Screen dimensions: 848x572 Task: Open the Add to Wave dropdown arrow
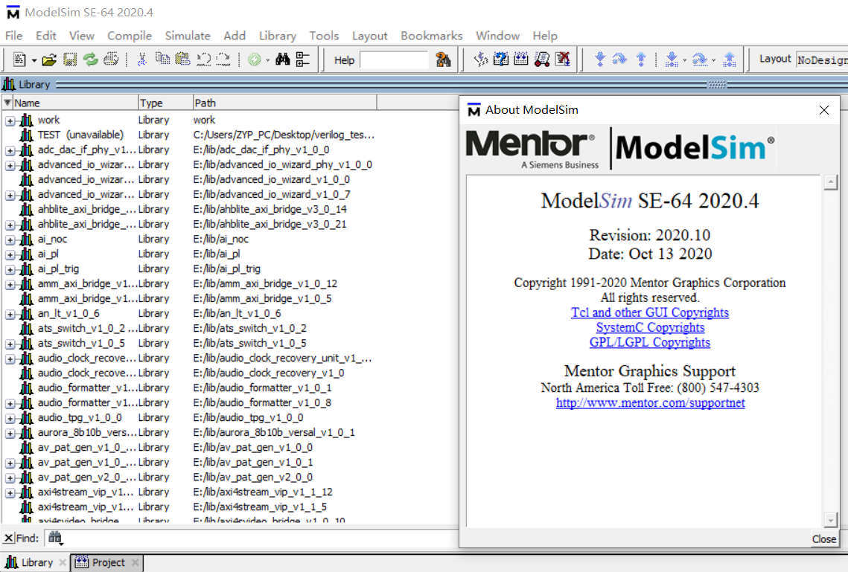[268, 60]
